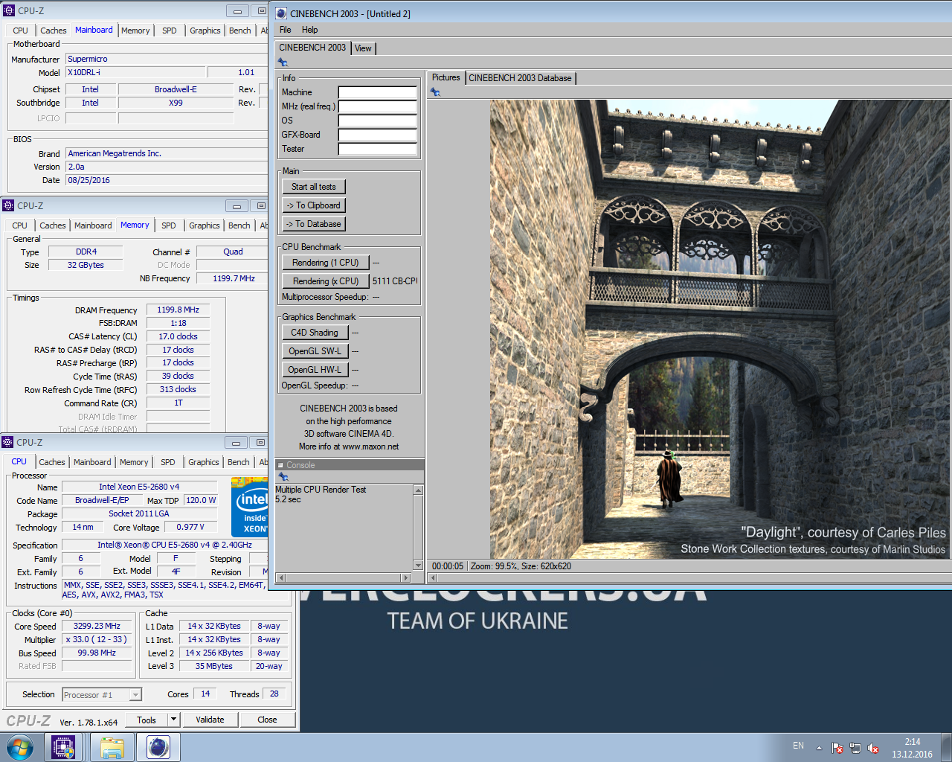Screen dimensions: 952x762
Task: Select the Pictures tab
Action: click(446, 77)
